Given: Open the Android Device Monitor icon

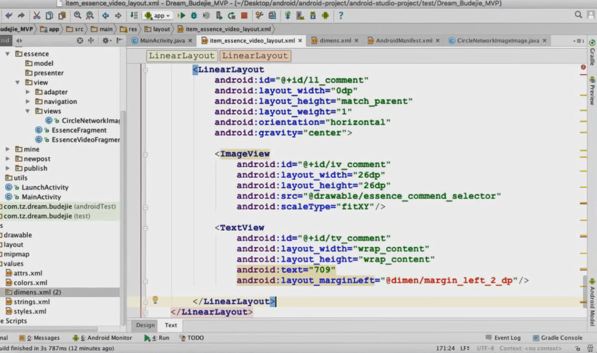Looking at the screenshot, I should [325, 16].
